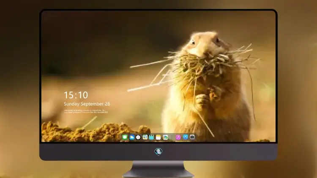Open the Camera app in the dock
Image resolution: width=317 pixels, height=178 pixels.
(192, 137)
